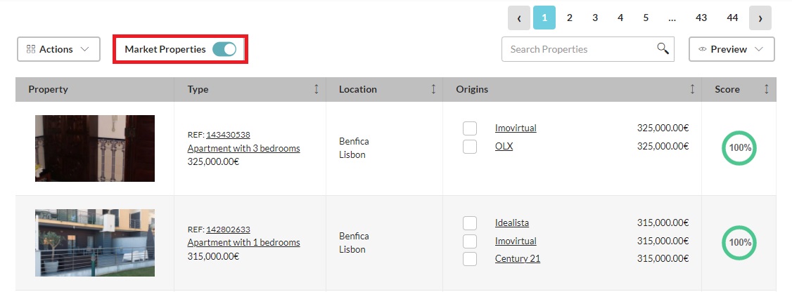Jump to page 44
Viewport: 792px width, 292px height.
pyautogui.click(x=732, y=18)
